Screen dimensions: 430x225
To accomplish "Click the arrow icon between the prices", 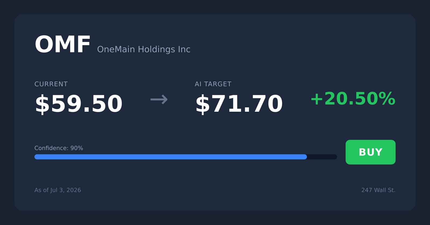I will pos(159,100).
